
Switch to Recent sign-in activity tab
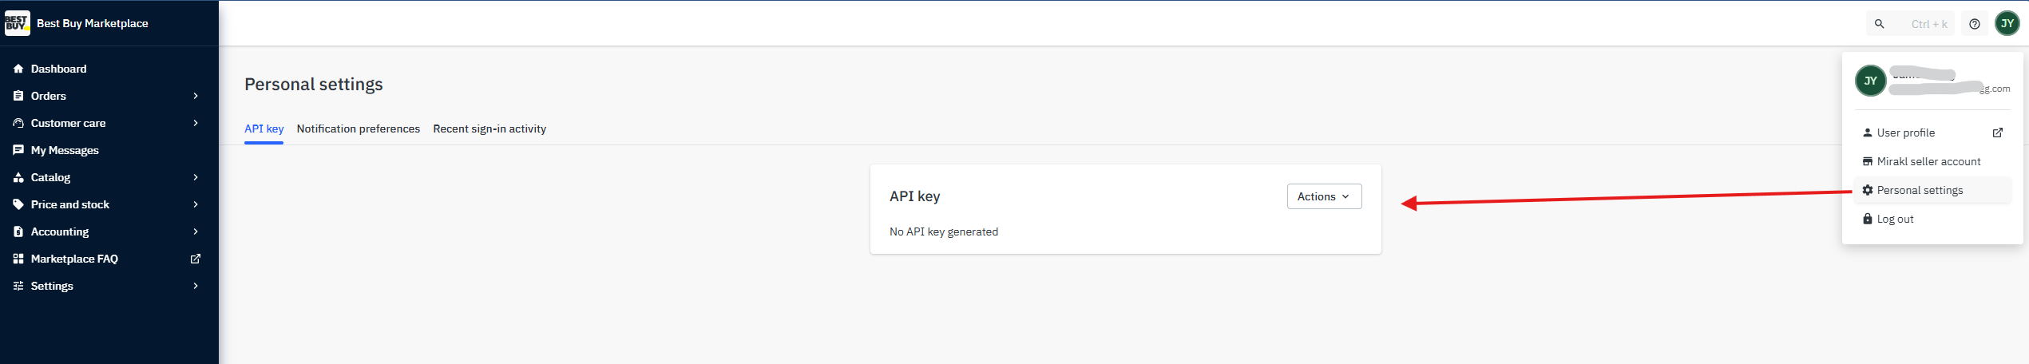coord(489,129)
